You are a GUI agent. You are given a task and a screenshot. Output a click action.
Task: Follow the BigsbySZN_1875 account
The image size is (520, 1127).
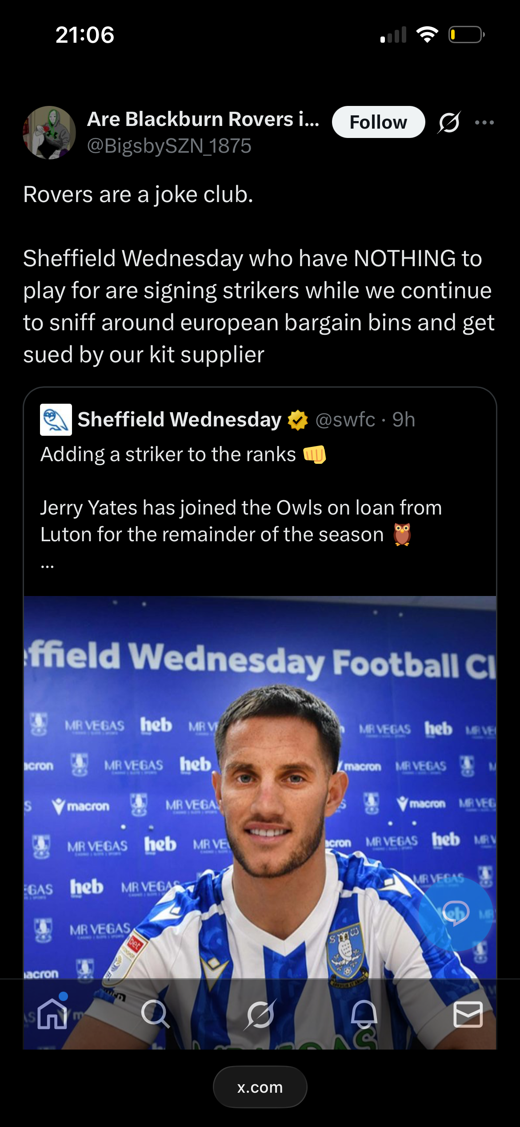pyautogui.click(x=378, y=122)
